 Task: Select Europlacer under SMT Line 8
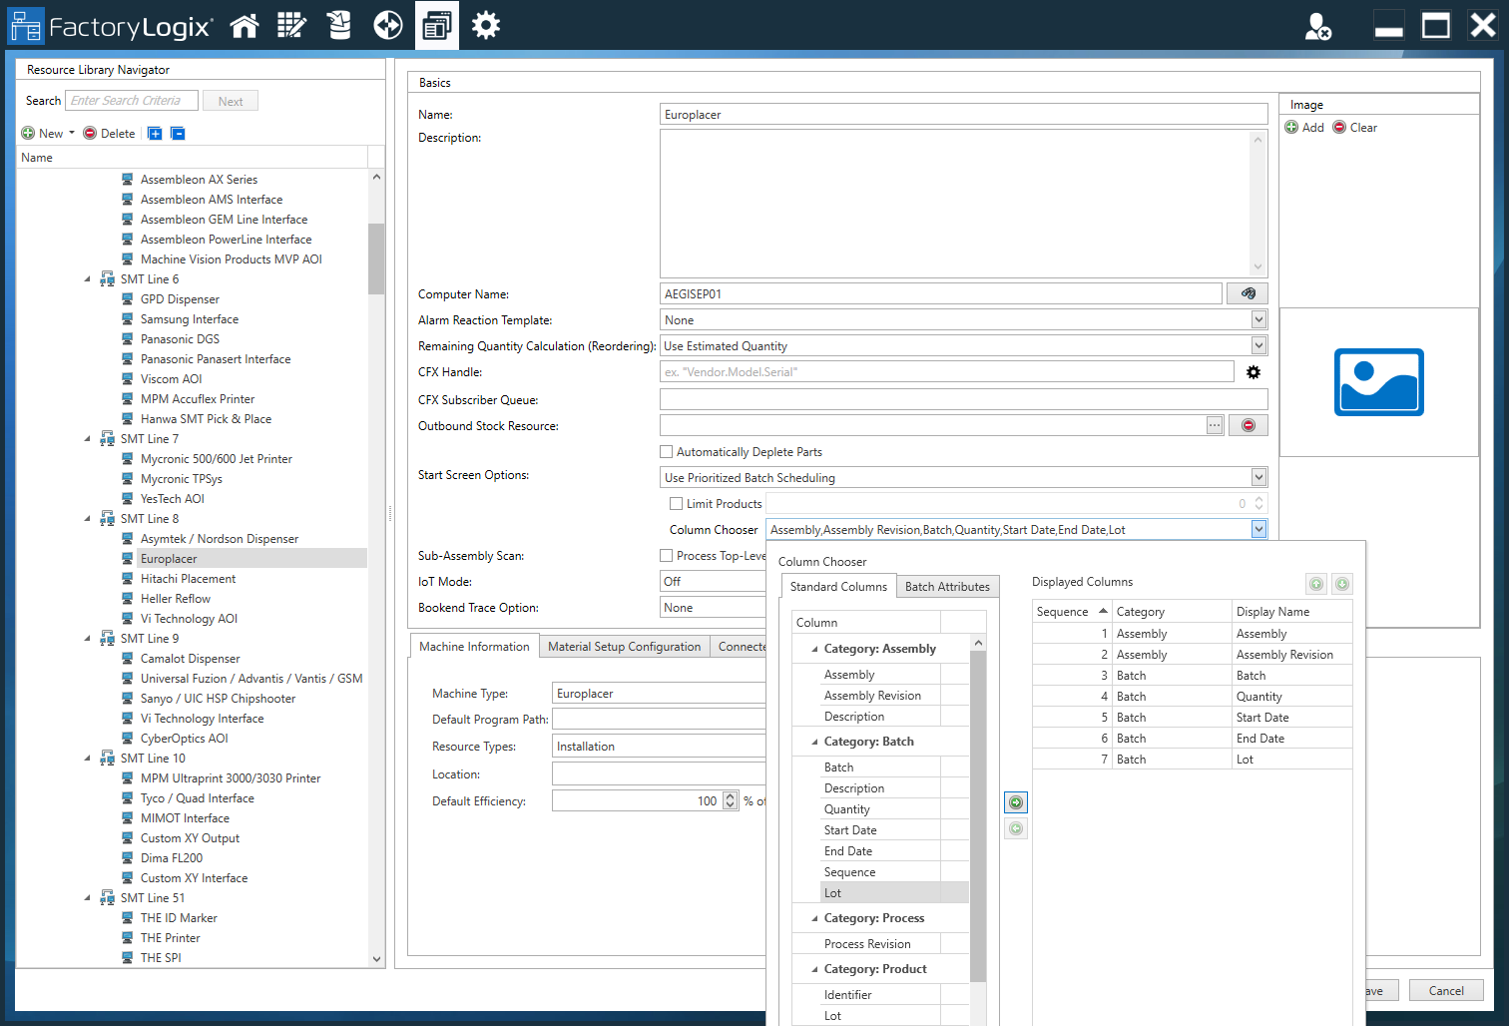[x=168, y=558]
